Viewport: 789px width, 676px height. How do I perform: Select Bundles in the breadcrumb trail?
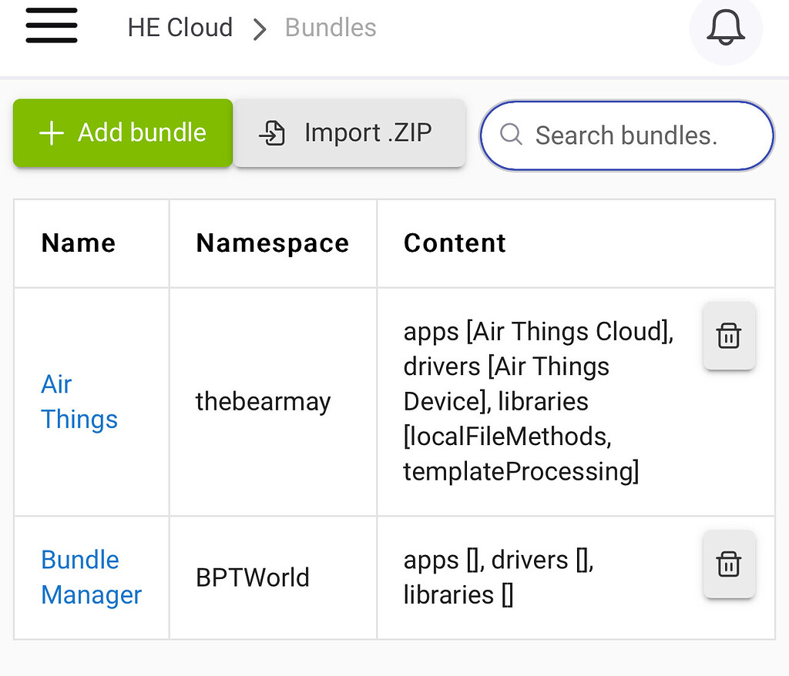pyautogui.click(x=330, y=28)
